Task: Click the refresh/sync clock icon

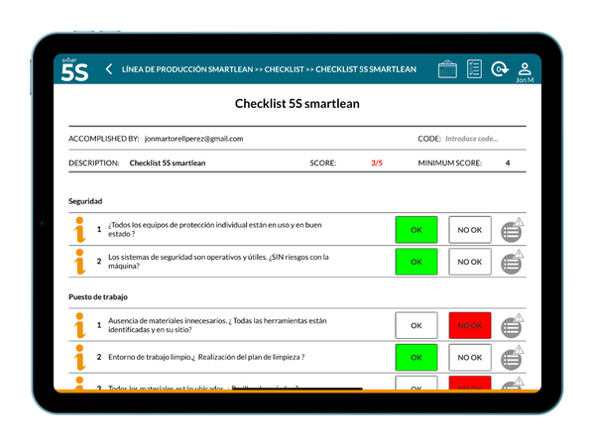Action: [x=500, y=69]
